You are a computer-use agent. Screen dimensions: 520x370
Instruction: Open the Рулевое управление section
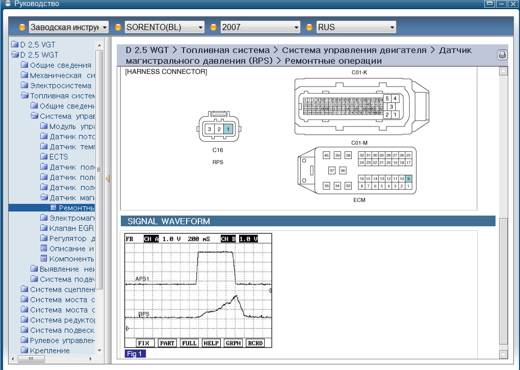62,340
